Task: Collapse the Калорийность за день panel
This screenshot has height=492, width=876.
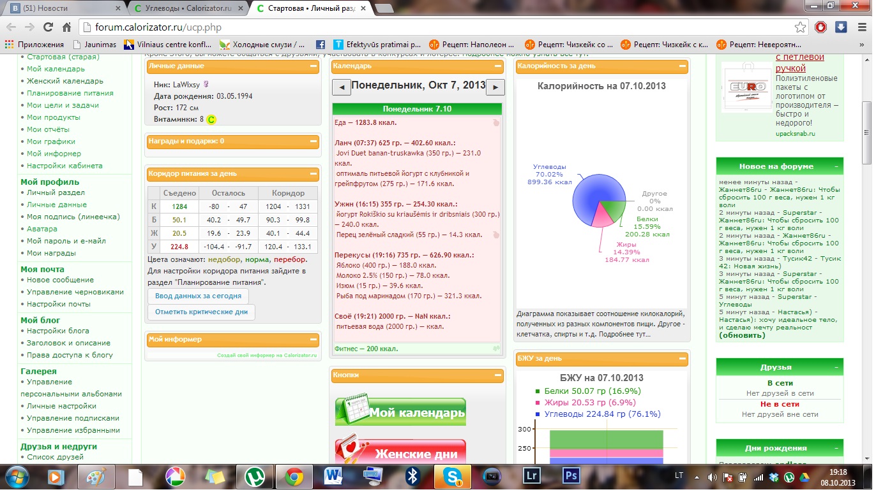Action: pos(683,66)
